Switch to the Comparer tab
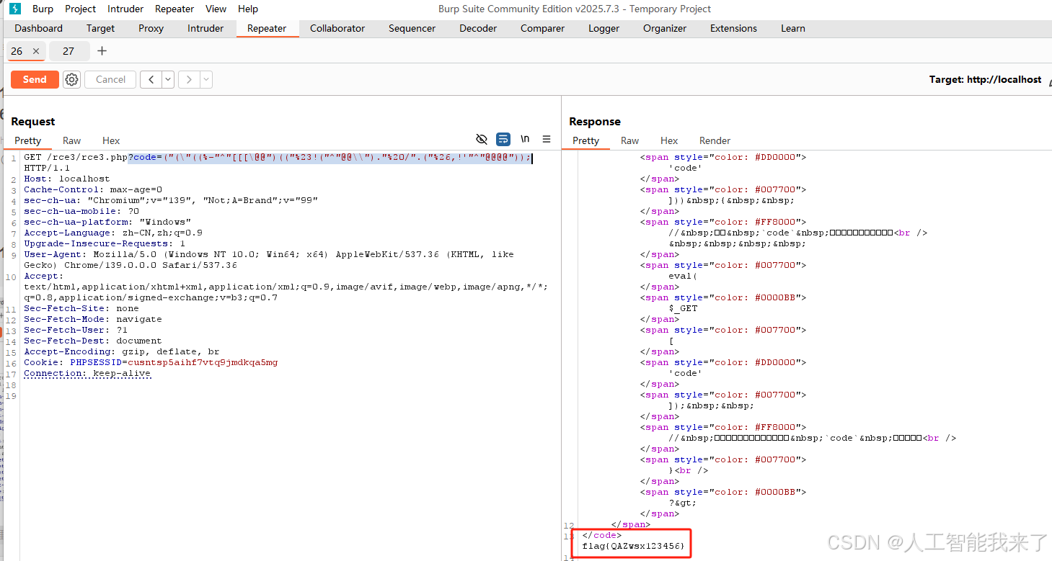Image resolution: width=1052 pixels, height=561 pixels. pos(542,29)
